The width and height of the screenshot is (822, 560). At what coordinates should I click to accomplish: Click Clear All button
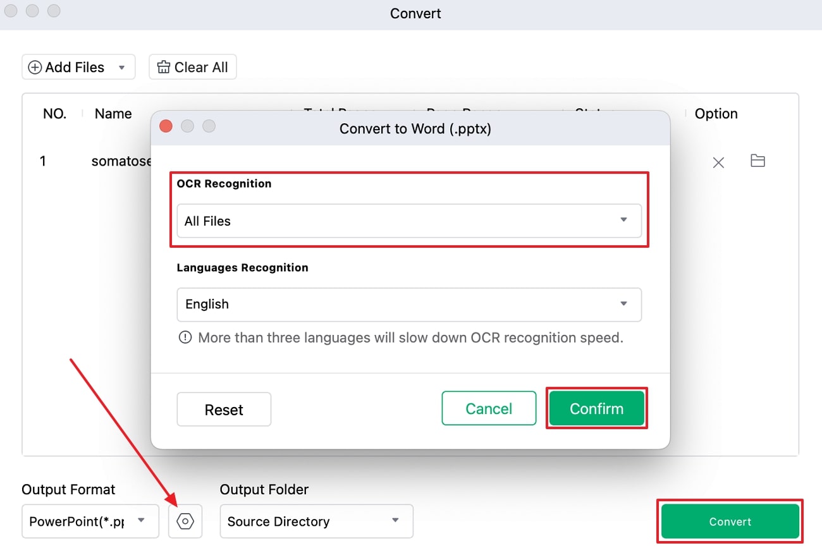tap(193, 67)
